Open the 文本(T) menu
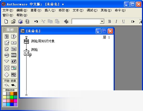This screenshot has width=143, height=111. coord(78,10)
